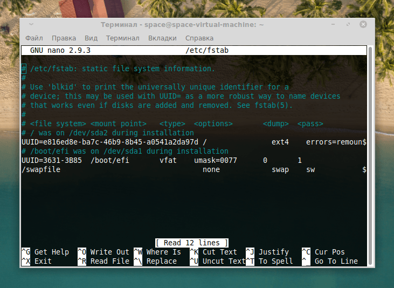
Task: Click the "Use 'blkid' to print" comment line
Action: [x=155, y=87]
